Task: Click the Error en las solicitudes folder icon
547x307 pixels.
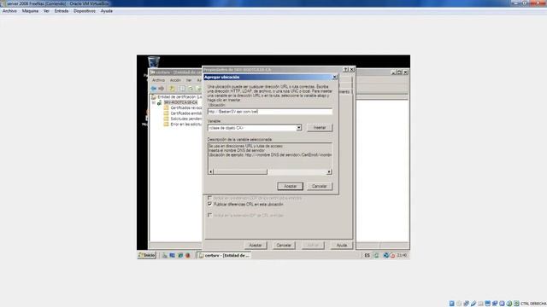Action: 166,125
